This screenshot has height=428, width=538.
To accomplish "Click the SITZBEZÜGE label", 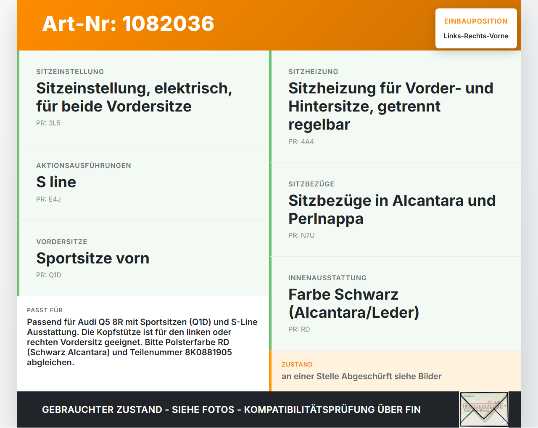I will [311, 184].
